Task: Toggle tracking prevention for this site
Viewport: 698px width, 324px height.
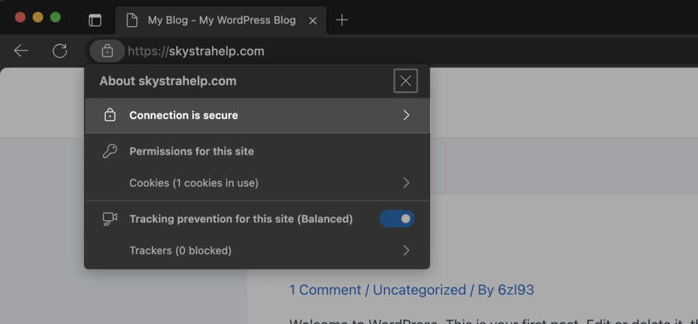Action: tap(397, 219)
